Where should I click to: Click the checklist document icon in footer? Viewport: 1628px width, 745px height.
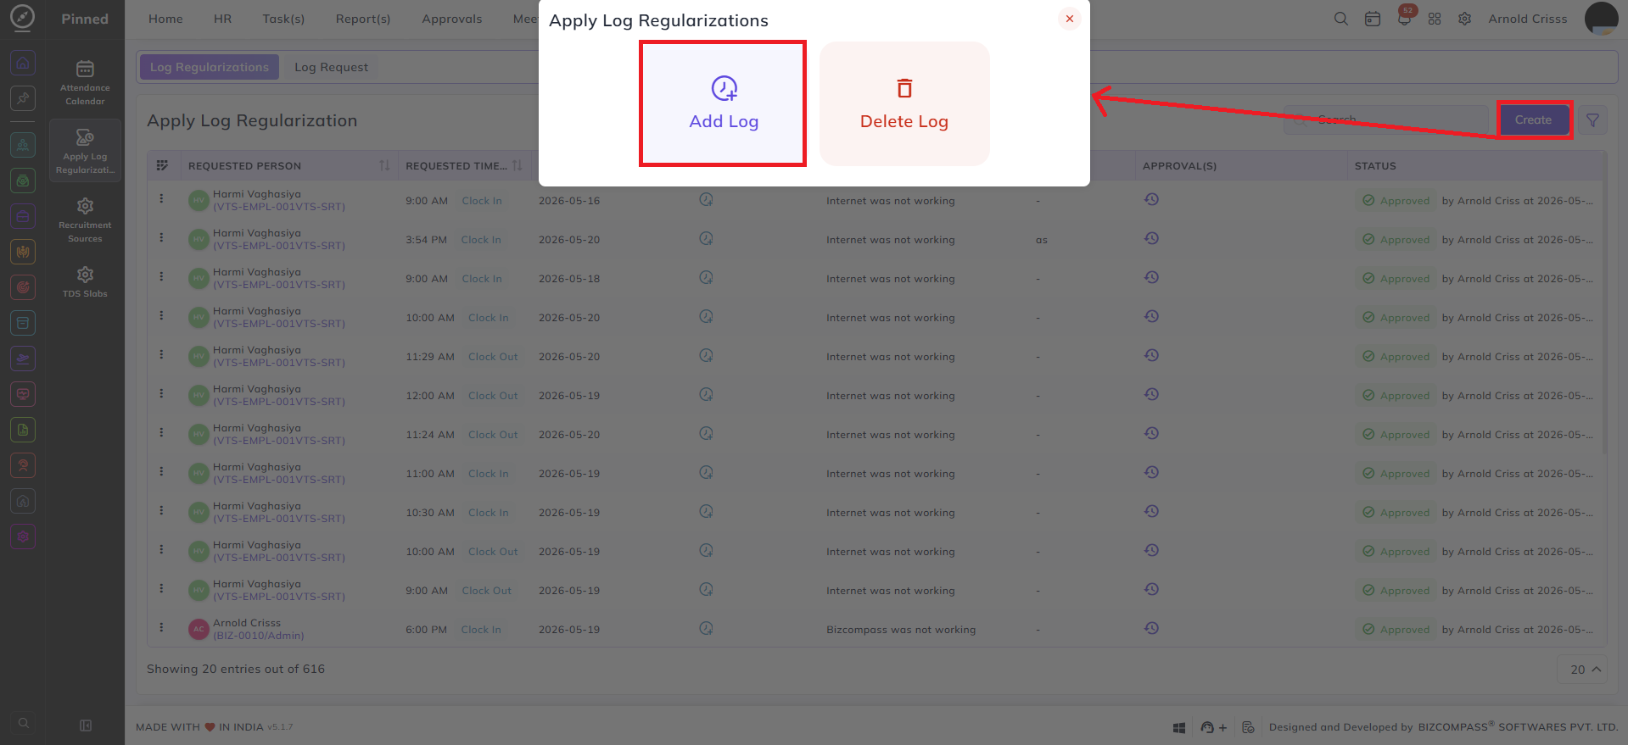tap(1248, 727)
